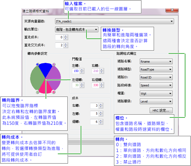This screenshot has width=191, height=166.
Task: Decrease the 左轉 threshold 150 with down arrow
Action: point(82,72)
